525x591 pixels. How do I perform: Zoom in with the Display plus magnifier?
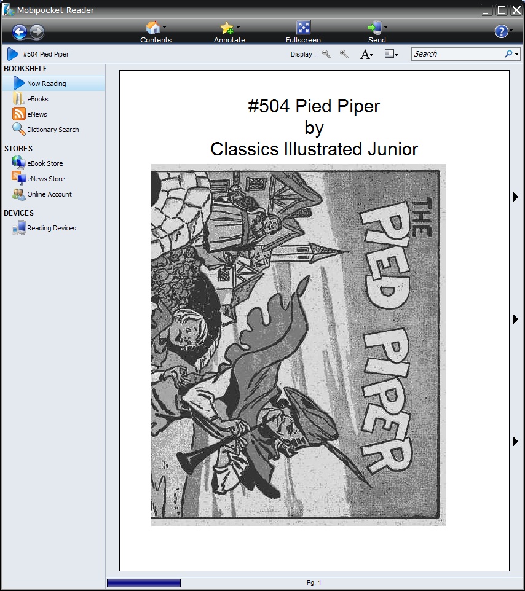tap(344, 54)
